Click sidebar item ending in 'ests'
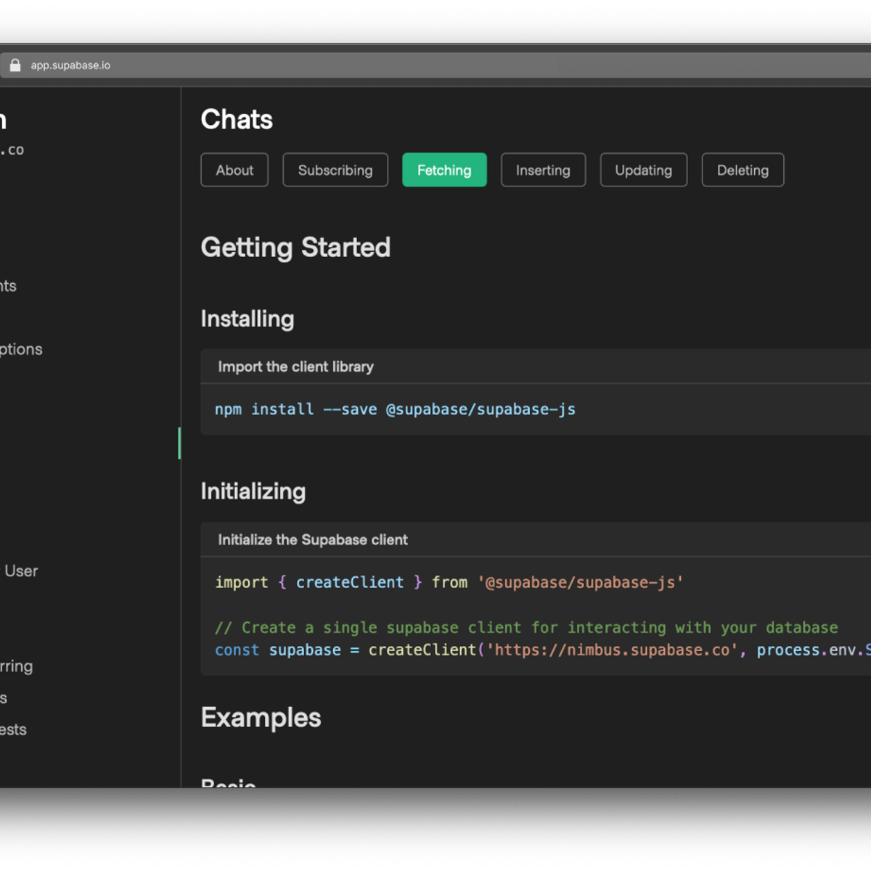Viewport: 871px width, 871px height. [14, 729]
